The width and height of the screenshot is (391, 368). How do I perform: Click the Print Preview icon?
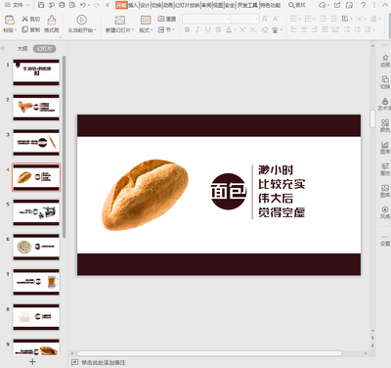click(x=72, y=5)
